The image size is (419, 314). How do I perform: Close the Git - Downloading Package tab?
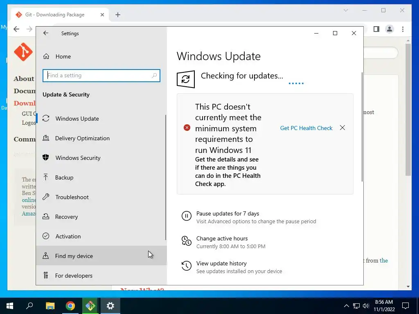[x=102, y=15]
